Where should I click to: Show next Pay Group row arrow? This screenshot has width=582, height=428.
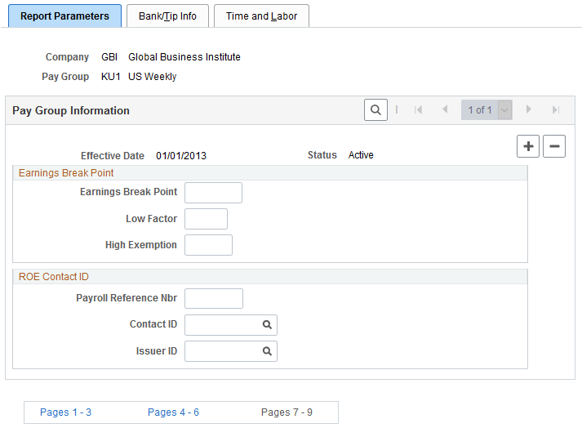coord(529,109)
